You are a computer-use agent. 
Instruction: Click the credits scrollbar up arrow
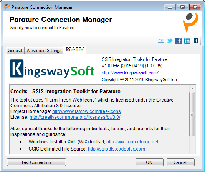point(192,88)
